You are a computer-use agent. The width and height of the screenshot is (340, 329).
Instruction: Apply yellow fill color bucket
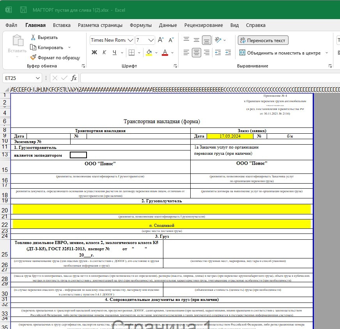(149, 52)
